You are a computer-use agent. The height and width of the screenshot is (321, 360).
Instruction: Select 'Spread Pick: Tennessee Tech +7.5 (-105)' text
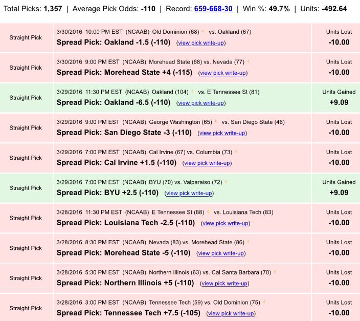pyautogui.click(x=128, y=313)
